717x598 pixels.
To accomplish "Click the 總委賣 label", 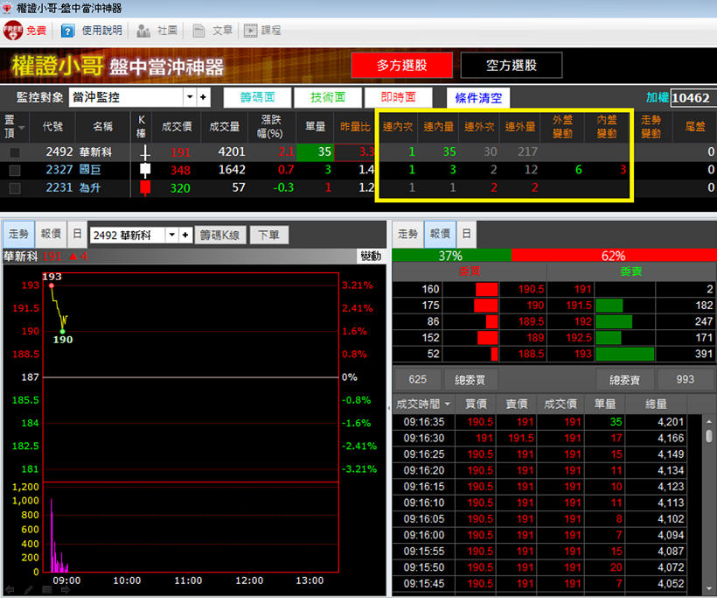I will [x=624, y=380].
